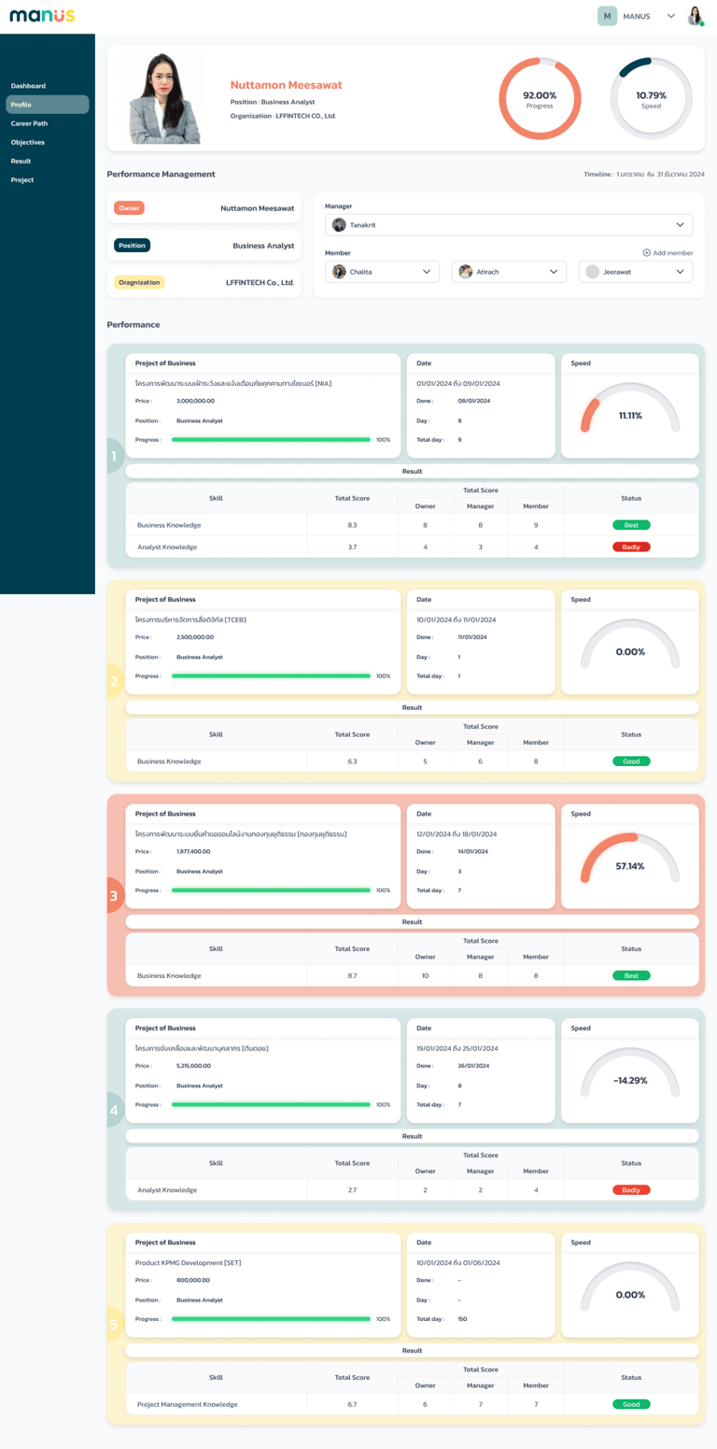This screenshot has height=1449, width=717.
Task: Open the user avatar at top right
Action: [695, 16]
